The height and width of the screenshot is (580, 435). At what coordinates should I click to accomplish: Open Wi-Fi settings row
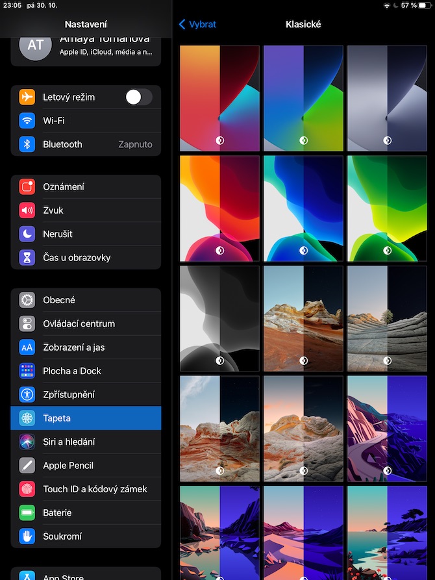click(x=86, y=121)
